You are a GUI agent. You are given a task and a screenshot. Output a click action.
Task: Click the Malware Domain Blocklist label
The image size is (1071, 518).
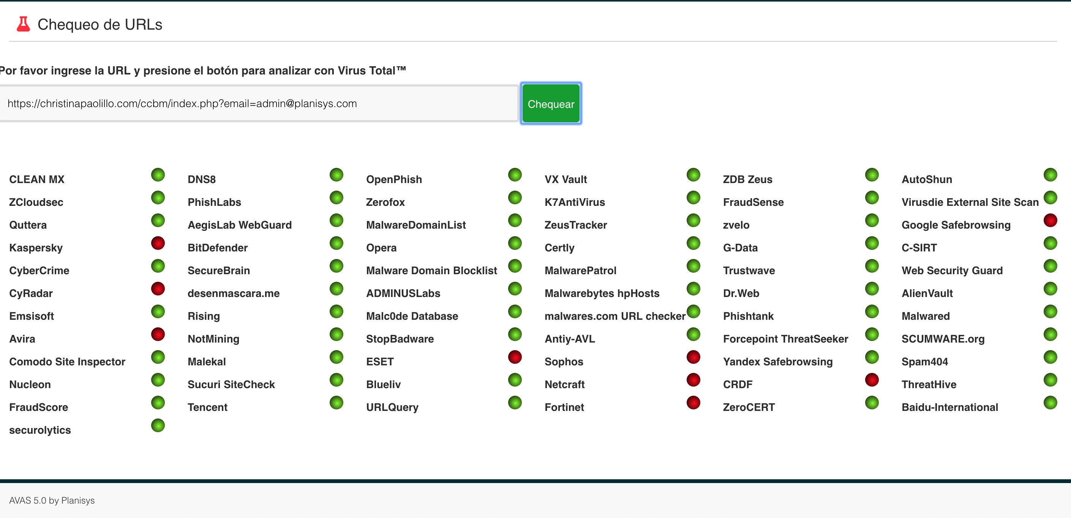pyautogui.click(x=431, y=271)
